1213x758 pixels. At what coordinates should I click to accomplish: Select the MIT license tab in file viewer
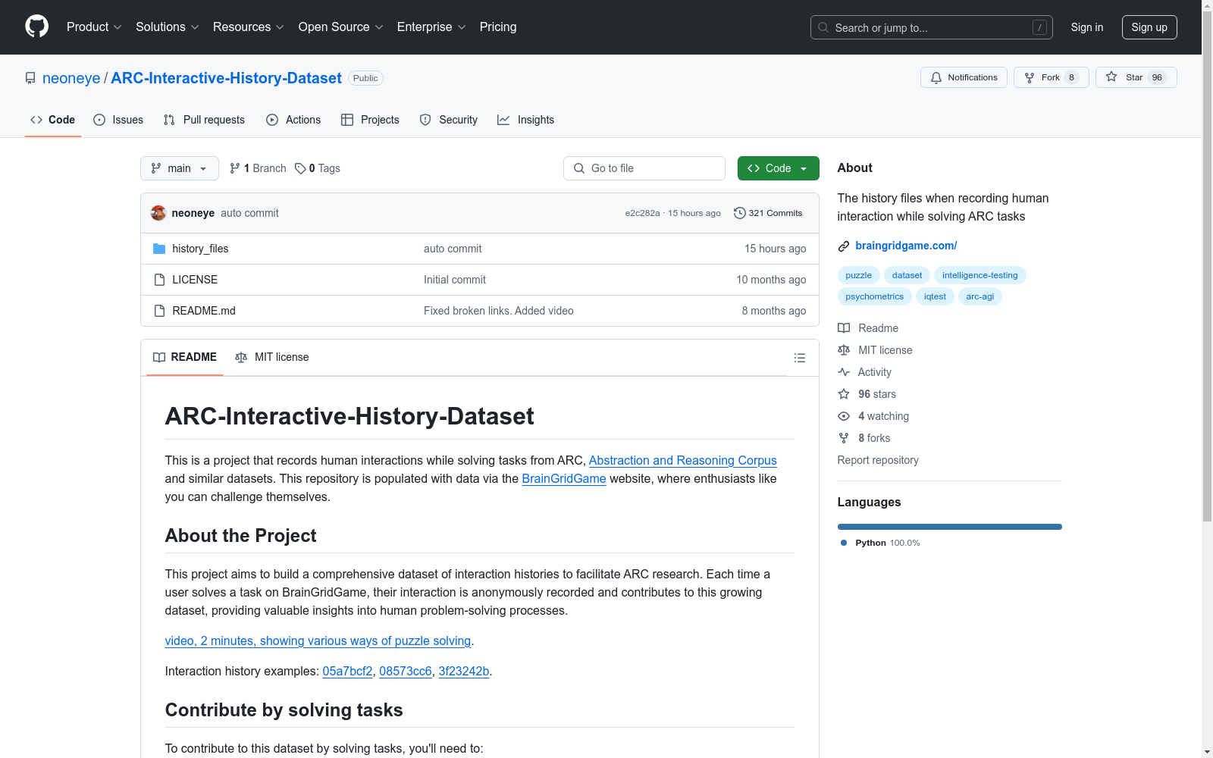pyautogui.click(x=272, y=357)
